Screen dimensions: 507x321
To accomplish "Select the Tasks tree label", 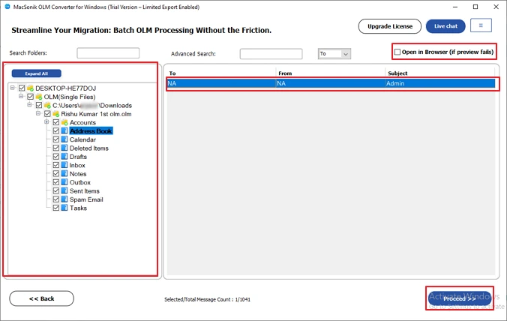I will click(78, 208).
